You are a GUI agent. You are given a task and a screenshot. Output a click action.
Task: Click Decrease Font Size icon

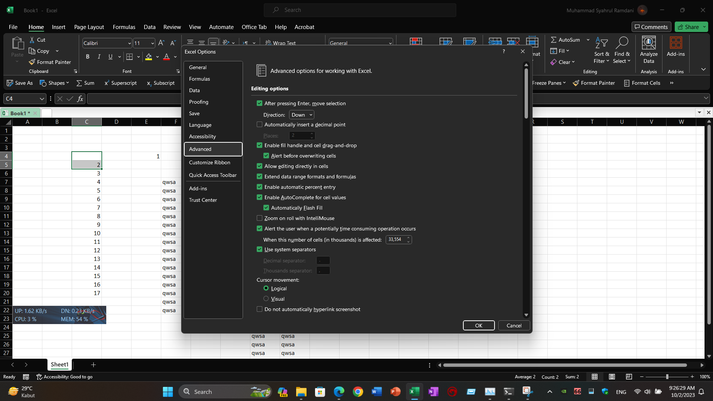tap(173, 43)
